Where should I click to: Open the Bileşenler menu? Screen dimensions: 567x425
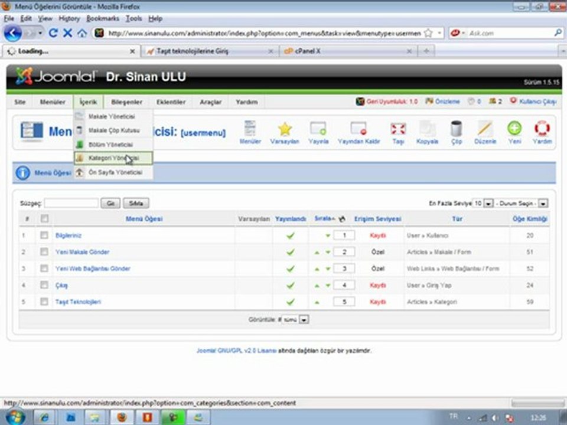126,102
